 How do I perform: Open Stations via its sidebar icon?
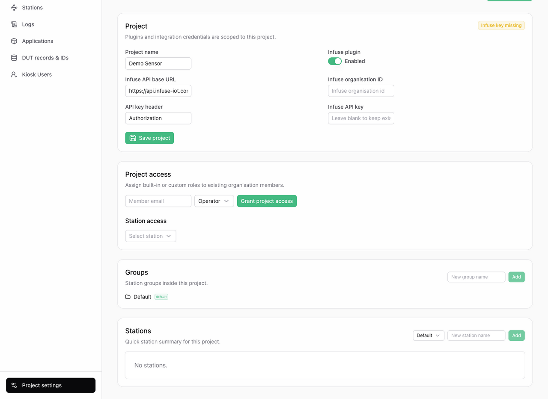click(14, 8)
